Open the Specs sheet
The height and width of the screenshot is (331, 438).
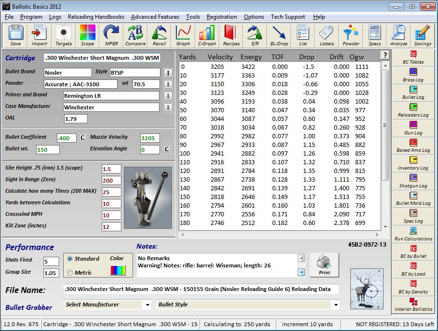[x=374, y=36]
